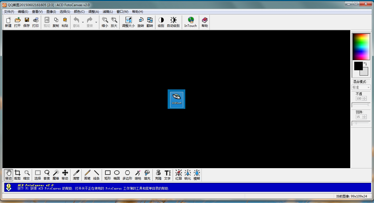Open the 窗口(W) menu

[122, 12]
